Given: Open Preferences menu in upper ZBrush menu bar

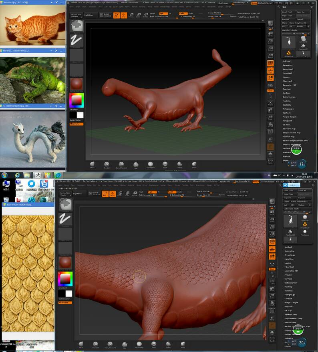Looking at the screenshot, I should point(165,7).
